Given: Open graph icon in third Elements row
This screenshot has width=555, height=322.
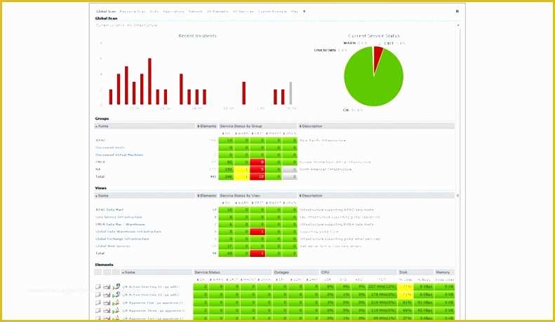Looking at the screenshot, I should pos(107,302).
